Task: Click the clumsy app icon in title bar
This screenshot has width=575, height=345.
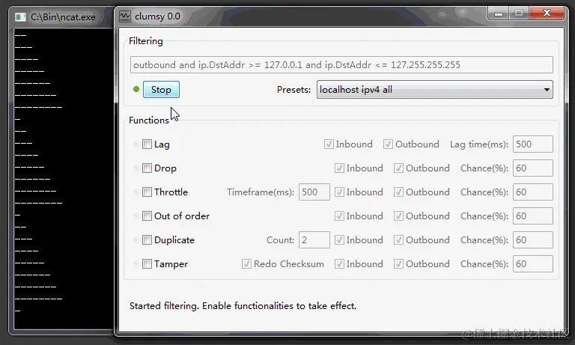Action: point(125,16)
